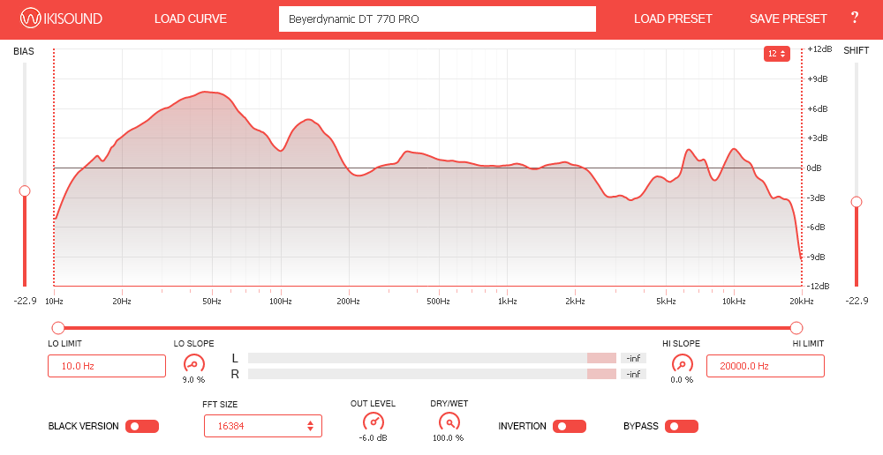Click the SHIFT slider handle

(857, 202)
